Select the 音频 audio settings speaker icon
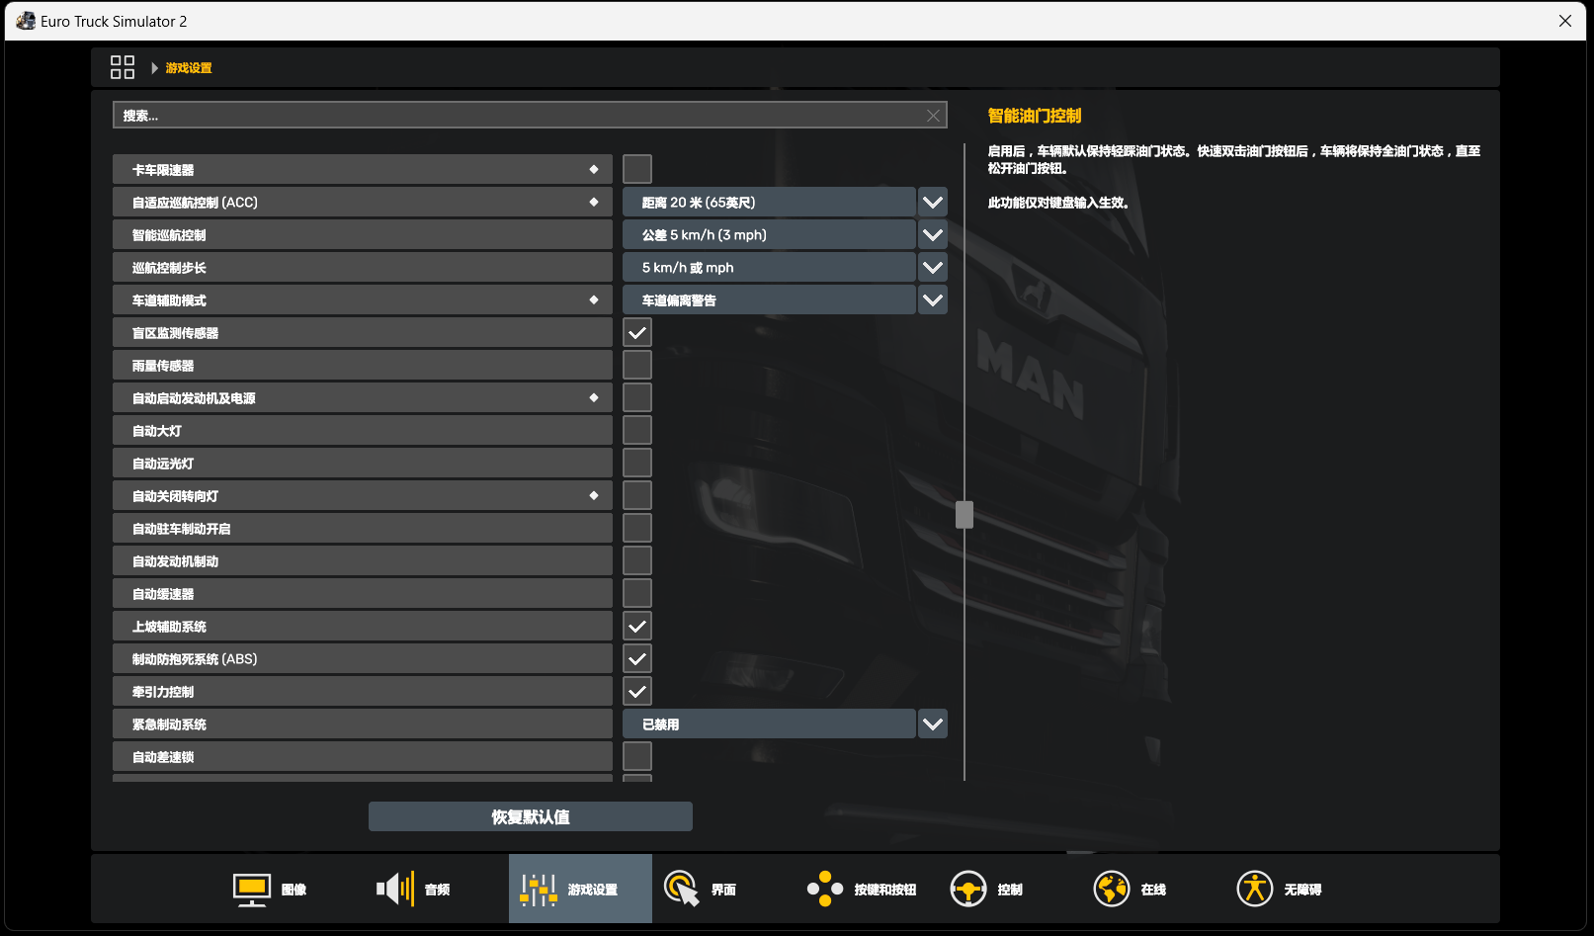The image size is (1594, 936). tap(393, 889)
